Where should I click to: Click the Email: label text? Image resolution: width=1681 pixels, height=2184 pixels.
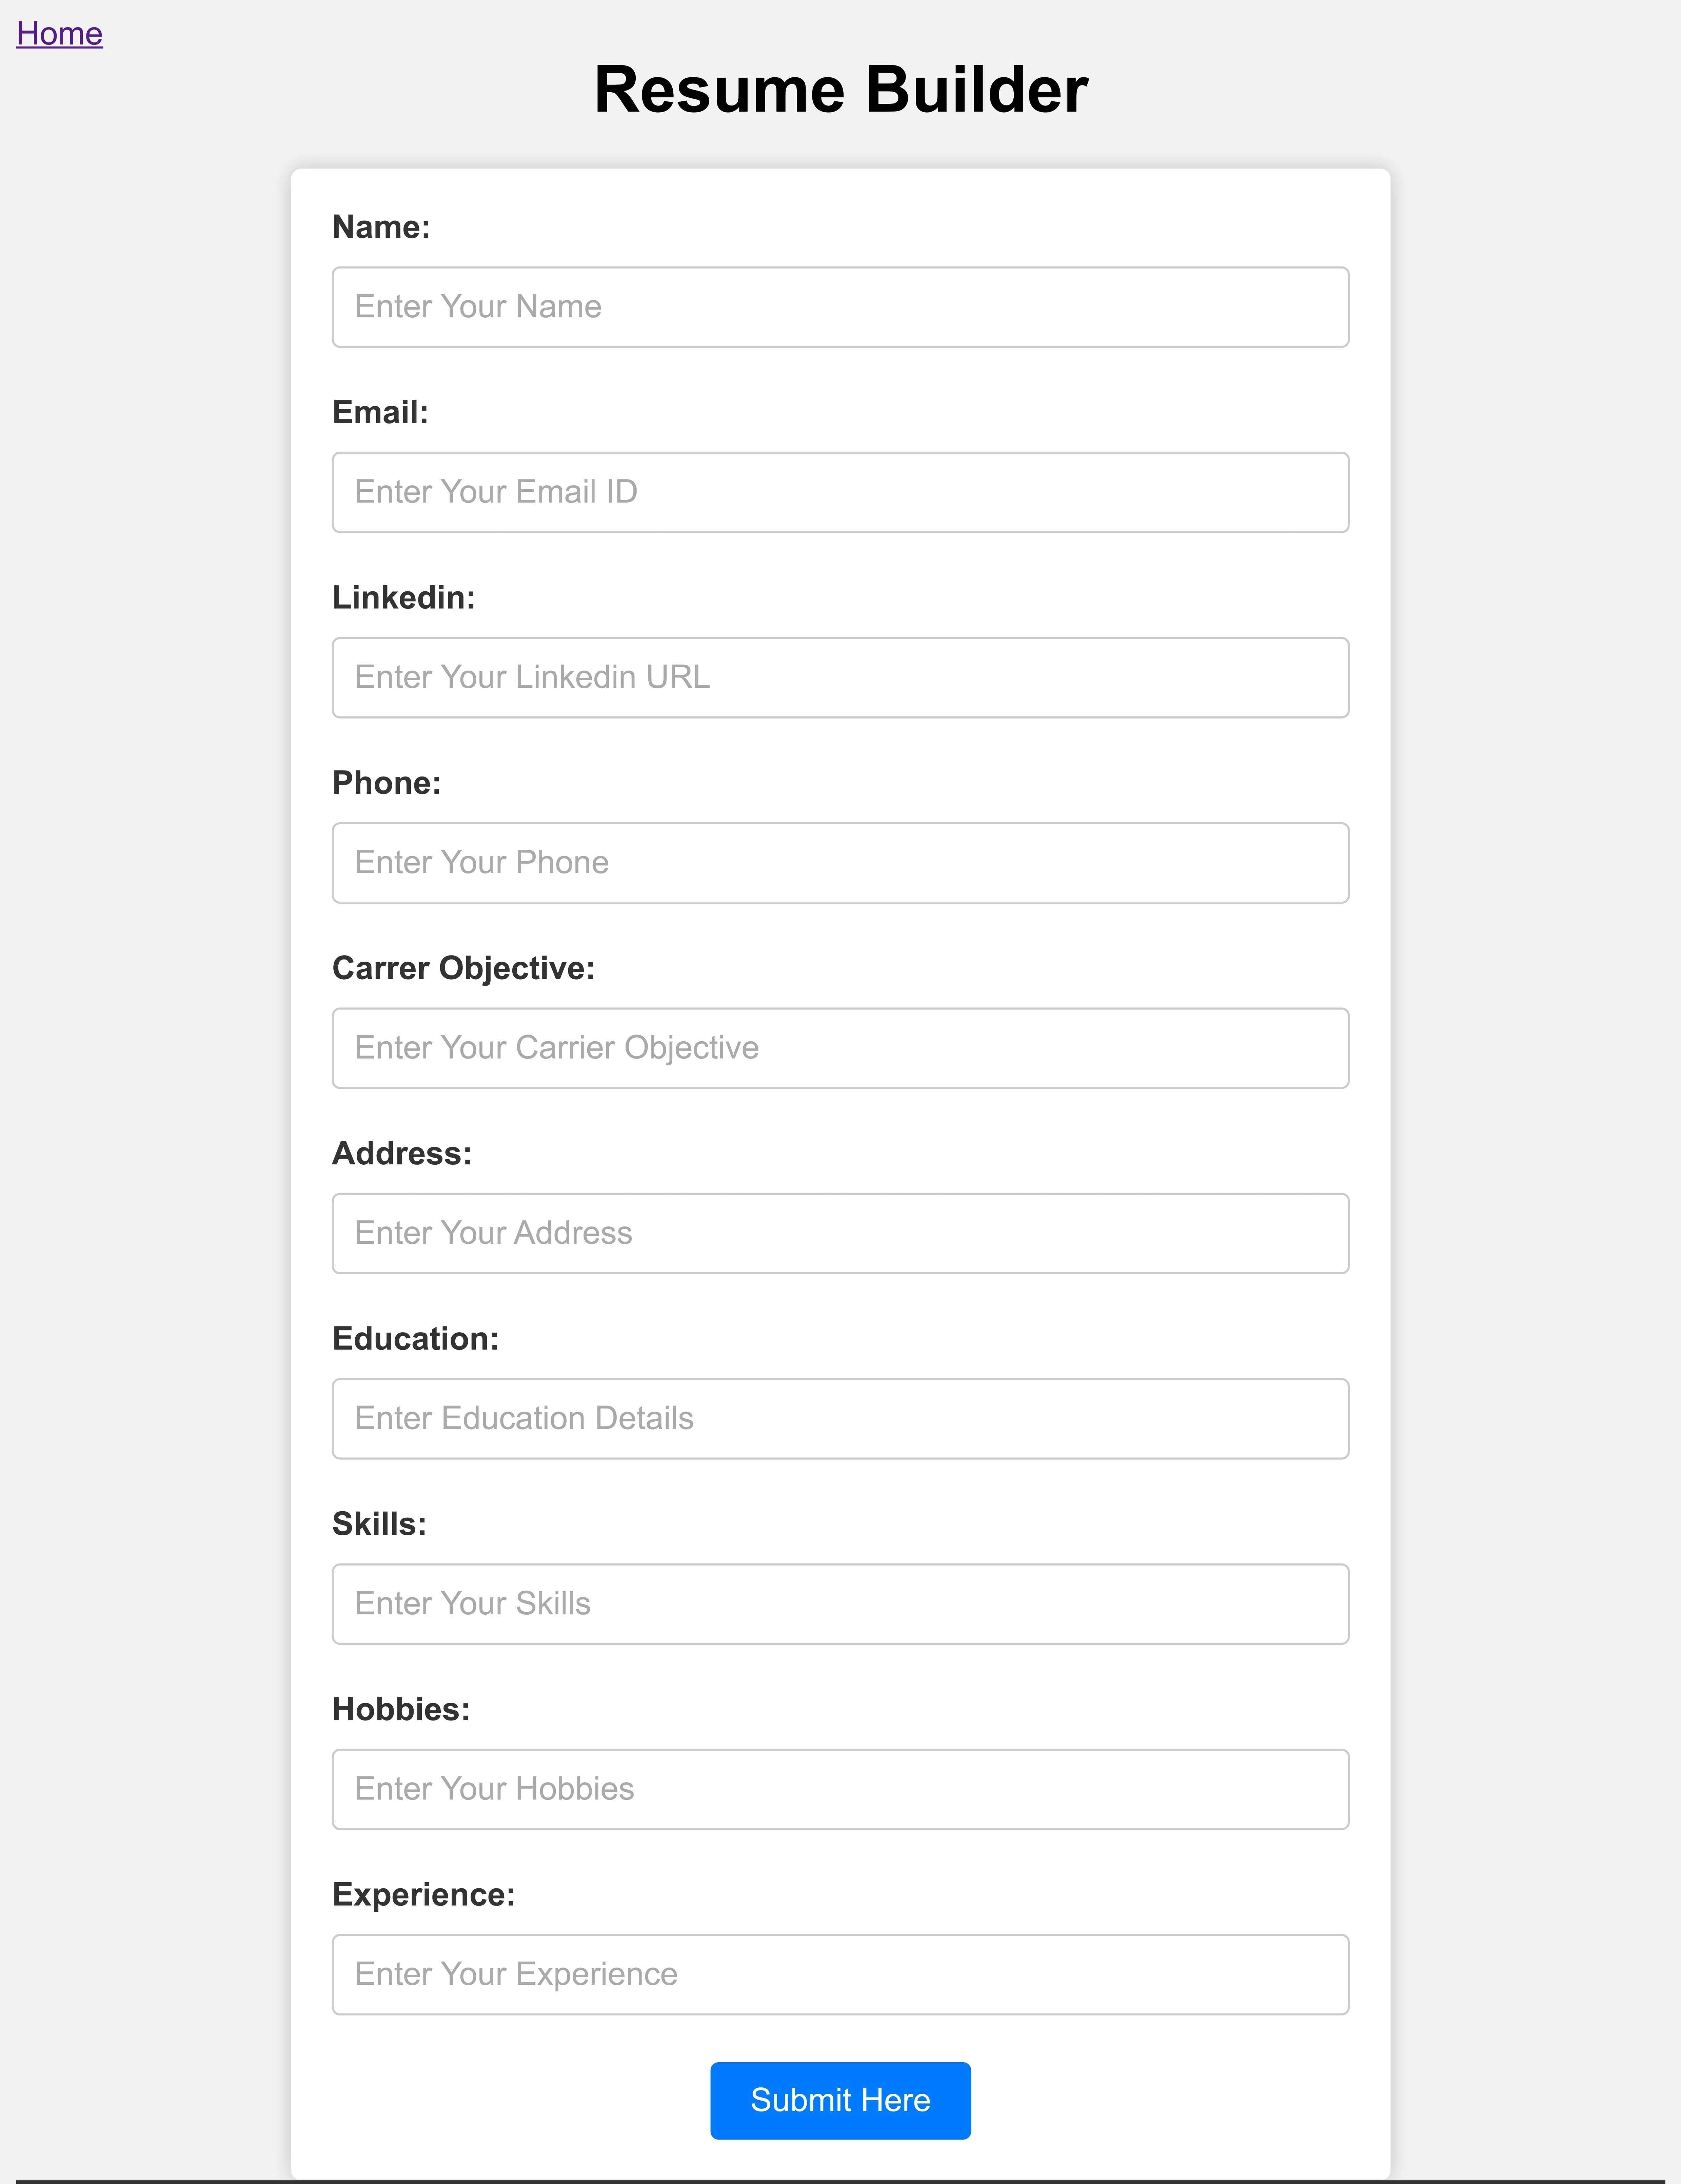point(380,412)
